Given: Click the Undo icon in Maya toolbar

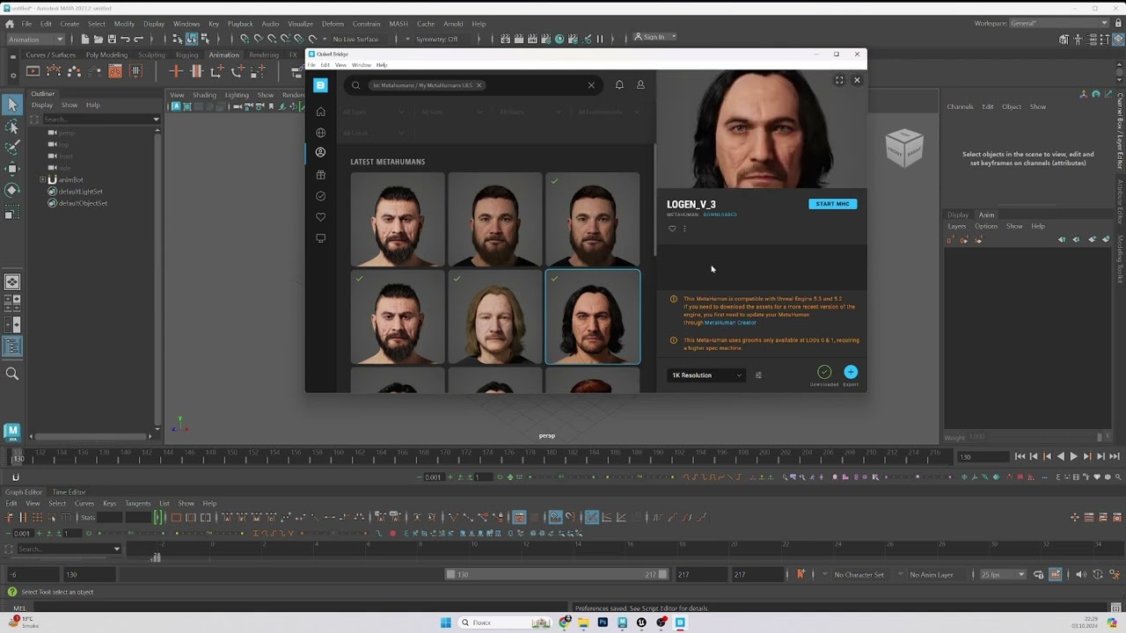Looking at the screenshot, I should [125, 39].
